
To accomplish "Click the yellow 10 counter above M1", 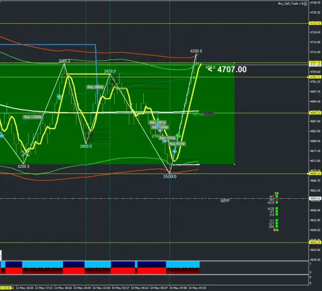I will pos(277,194).
